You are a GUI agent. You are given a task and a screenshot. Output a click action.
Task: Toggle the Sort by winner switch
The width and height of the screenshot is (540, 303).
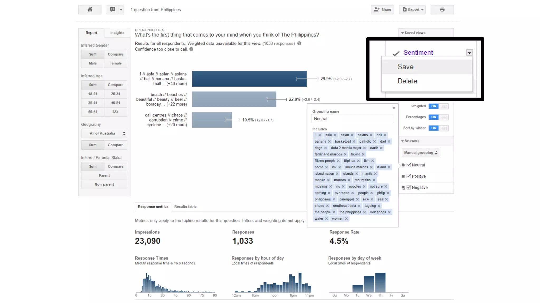(438, 128)
